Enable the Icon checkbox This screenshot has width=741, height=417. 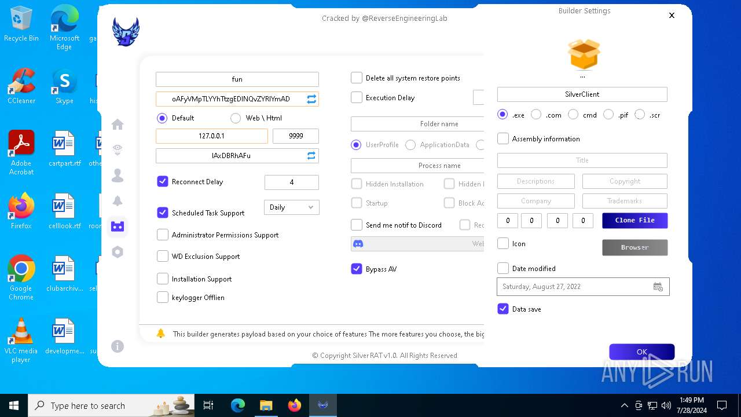pyautogui.click(x=503, y=243)
